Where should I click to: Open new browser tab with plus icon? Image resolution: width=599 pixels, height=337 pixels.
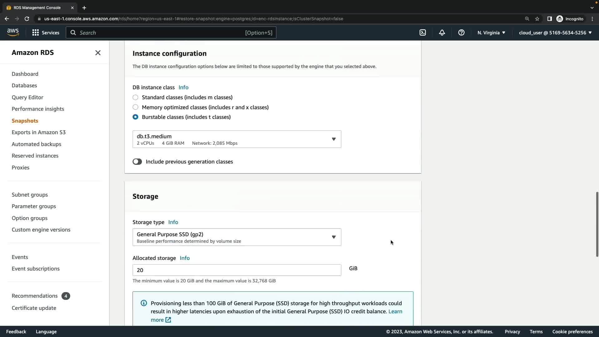point(84,8)
